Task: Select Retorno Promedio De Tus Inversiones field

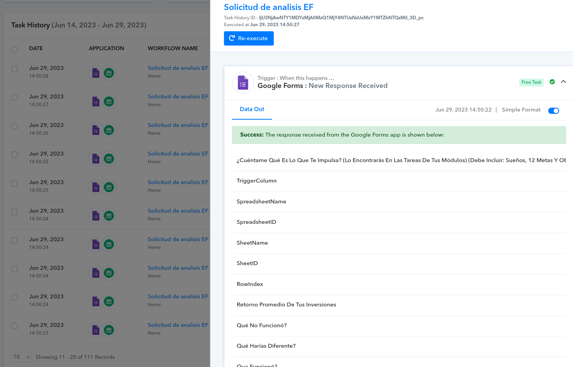Action: point(399,305)
